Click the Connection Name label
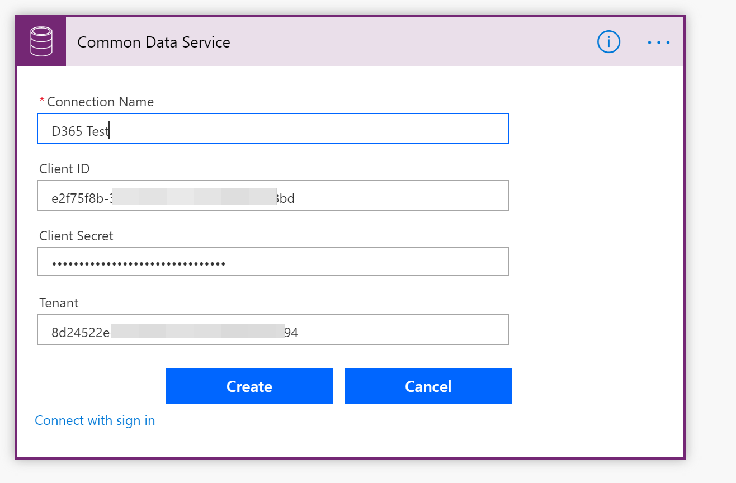This screenshot has width=736, height=483. pos(100,102)
